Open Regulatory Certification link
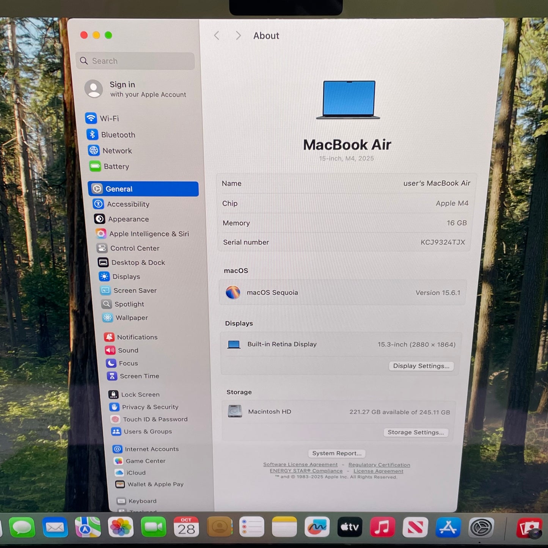The image size is (548, 548). 379,465
